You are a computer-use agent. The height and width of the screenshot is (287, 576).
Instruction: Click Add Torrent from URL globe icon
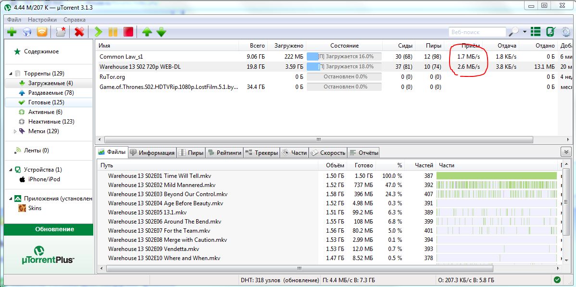(27, 32)
